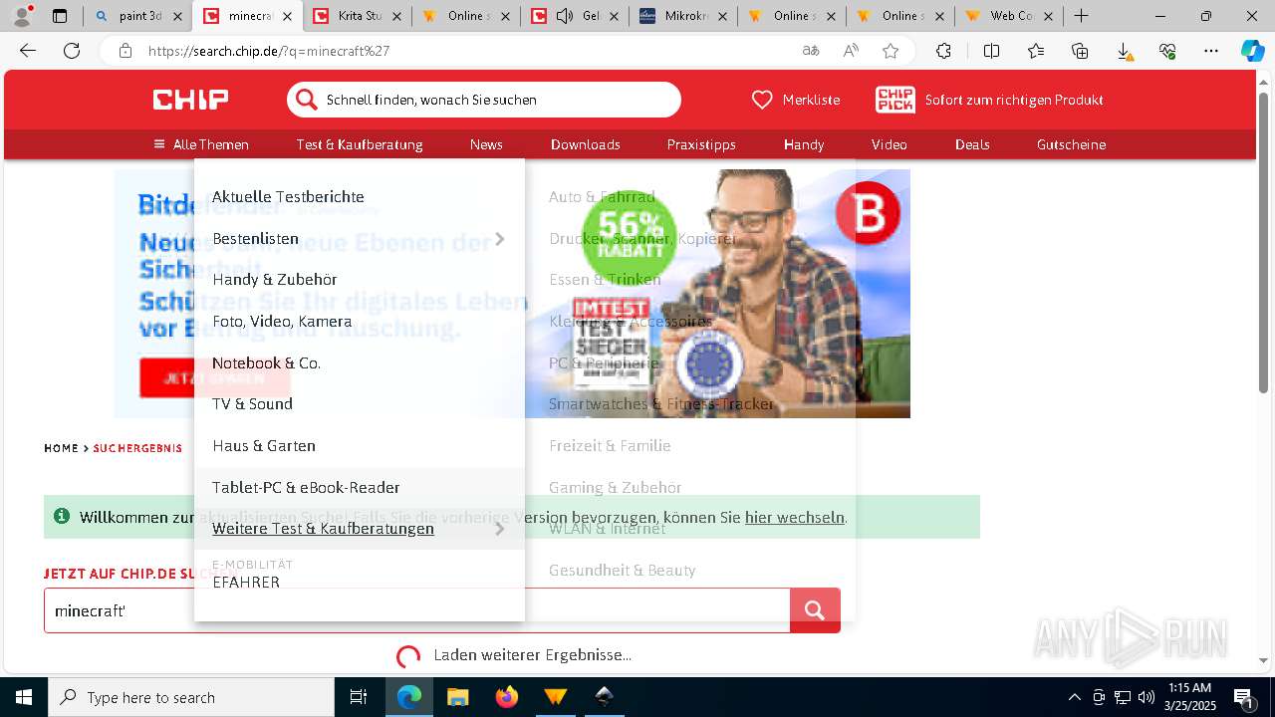Open browser extensions icon
This screenshot has width=1275, height=717.
point(943,51)
